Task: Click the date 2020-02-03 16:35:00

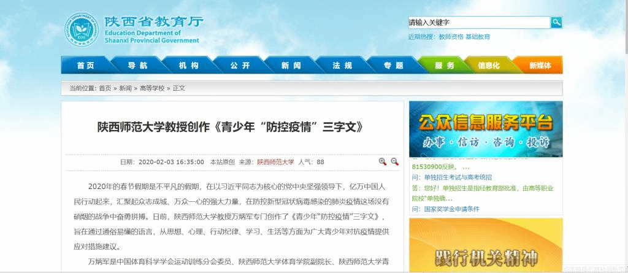Action: (171, 162)
